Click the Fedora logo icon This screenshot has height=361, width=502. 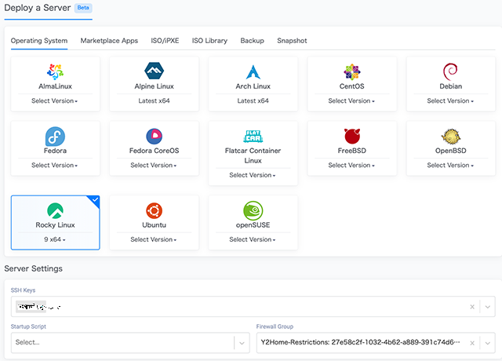point(55,136)
